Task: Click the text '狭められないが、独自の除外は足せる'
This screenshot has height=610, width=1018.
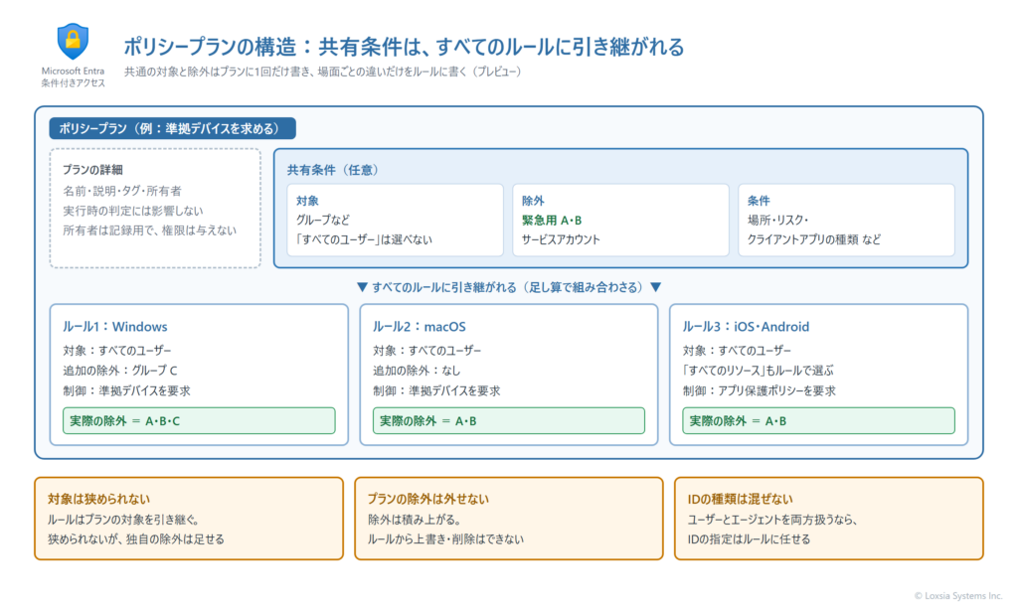Action: pyautogui.click(x=136, y=539)
